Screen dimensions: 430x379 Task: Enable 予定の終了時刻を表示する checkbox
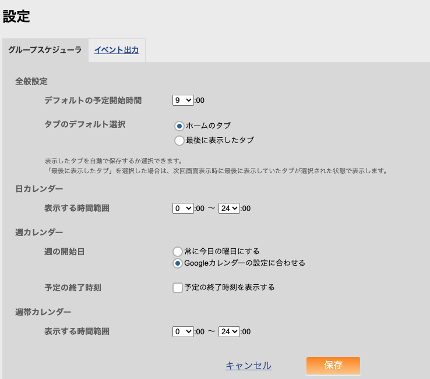click(x=178, y=288)
